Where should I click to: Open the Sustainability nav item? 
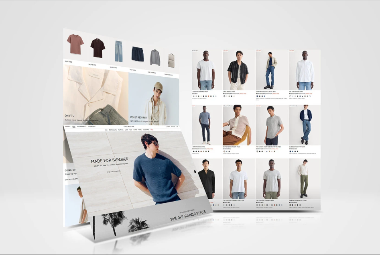[x=82, y=126]
